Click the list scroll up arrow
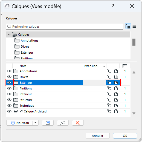142x142 pixels. tap(134, 73)
